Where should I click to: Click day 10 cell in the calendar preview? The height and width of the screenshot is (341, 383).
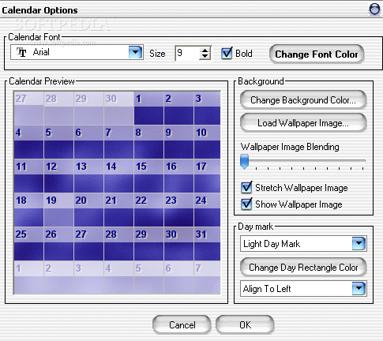pos(207,142)
